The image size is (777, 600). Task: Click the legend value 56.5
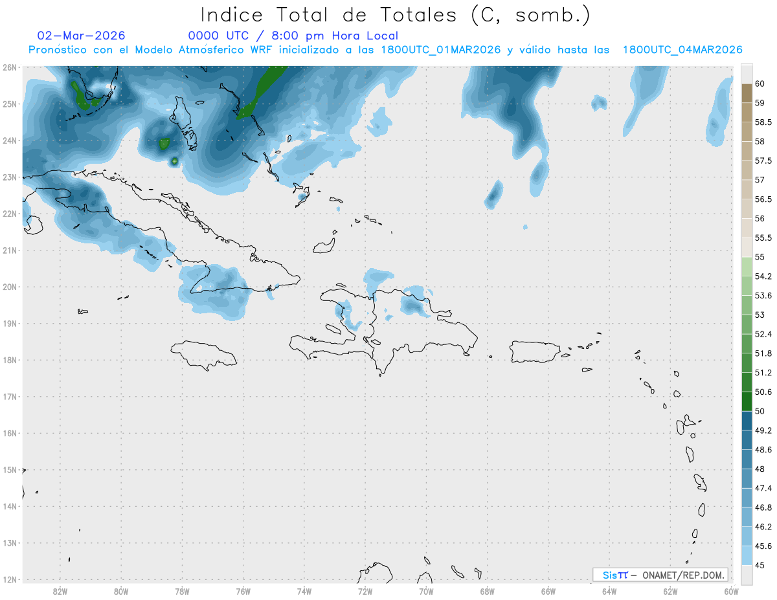pyautogui.click(x=763, y=199)
